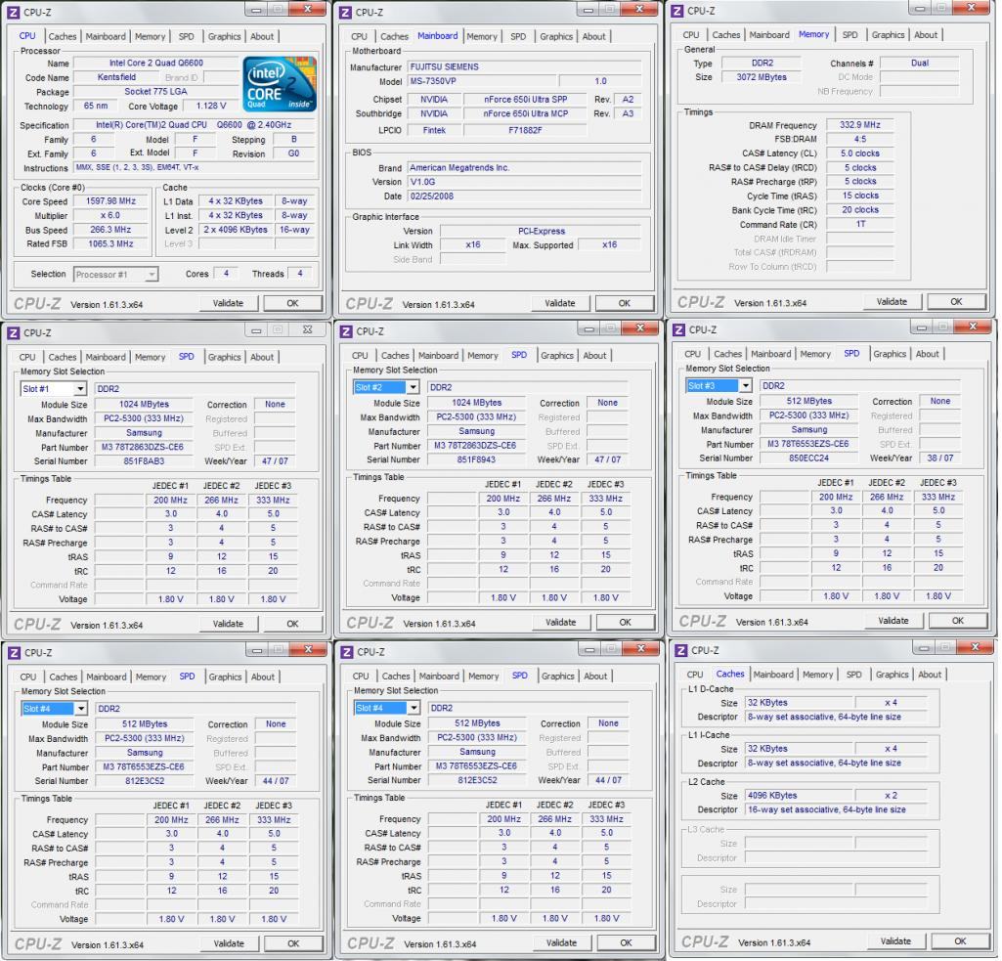Click Validate in the Memory window
The image size is (1002, 961).
pos(892,301)
